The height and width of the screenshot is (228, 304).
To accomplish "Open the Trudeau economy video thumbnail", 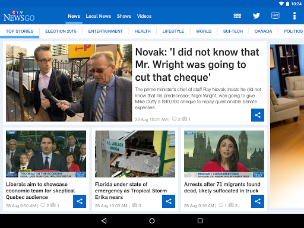I will pos(46,154).
